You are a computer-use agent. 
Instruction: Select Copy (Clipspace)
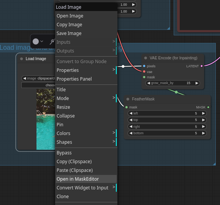86,162
